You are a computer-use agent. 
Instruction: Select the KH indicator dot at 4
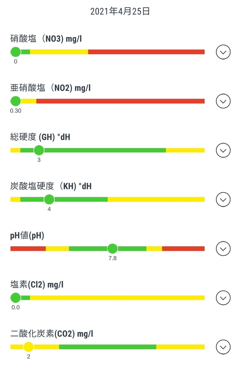click(49, 199)
